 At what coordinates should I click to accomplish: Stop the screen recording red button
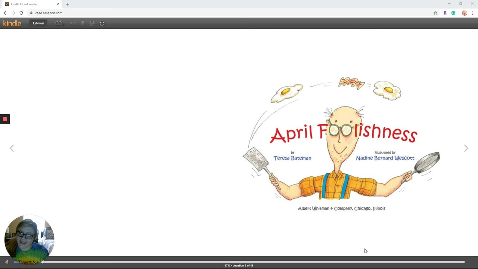[5, 119]
